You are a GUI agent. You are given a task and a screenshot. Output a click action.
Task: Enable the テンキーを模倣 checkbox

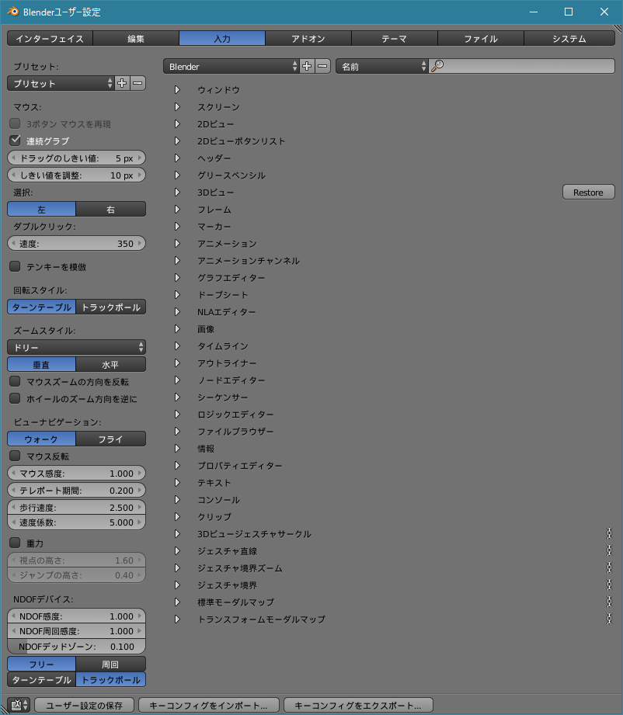(15, 266)
